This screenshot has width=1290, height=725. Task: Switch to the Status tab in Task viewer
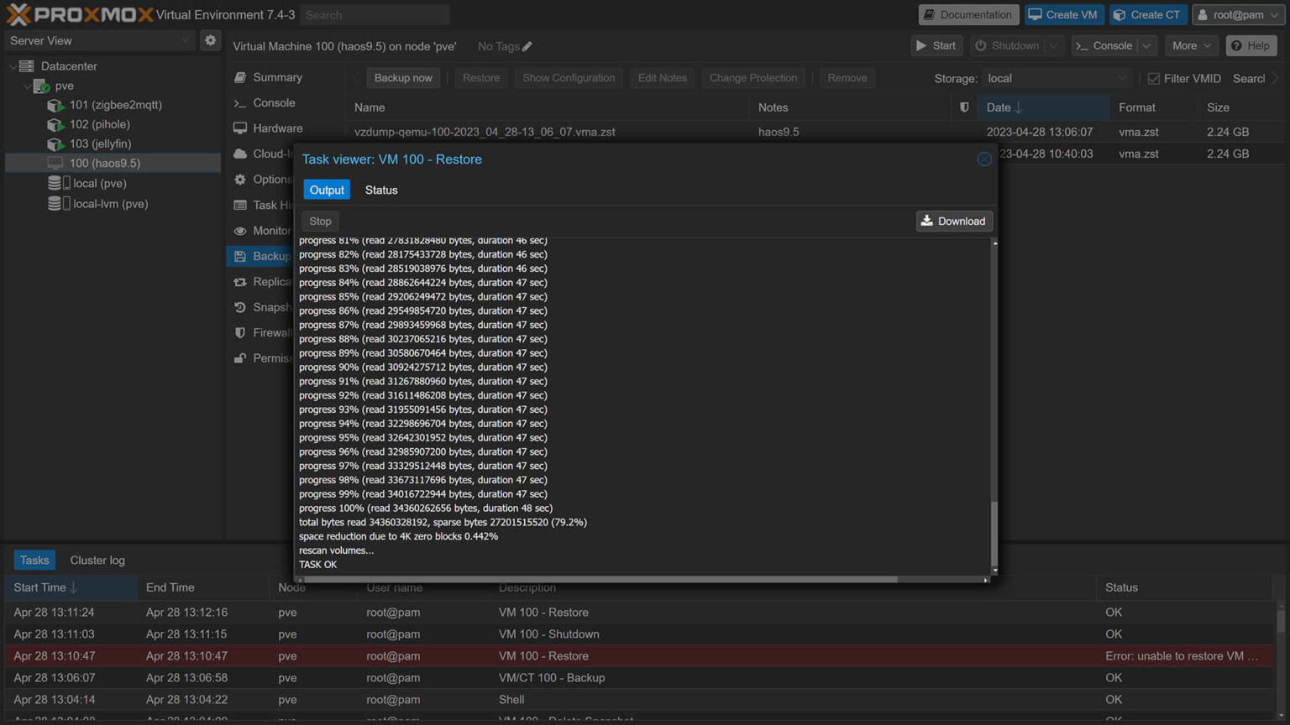[380, 190]
